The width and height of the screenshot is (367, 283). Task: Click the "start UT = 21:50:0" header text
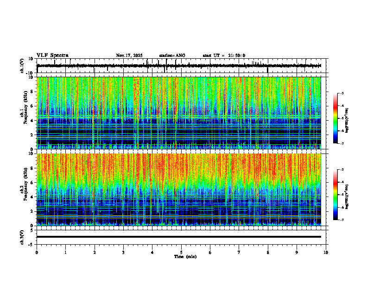tap(224, 55)
